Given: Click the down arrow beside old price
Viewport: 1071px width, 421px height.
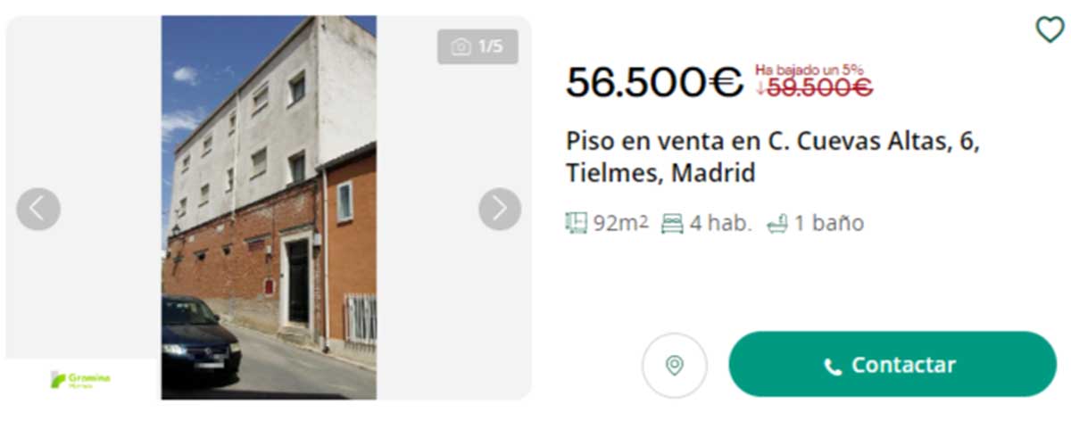Looking at the screenshot, I should pos(760,88).
